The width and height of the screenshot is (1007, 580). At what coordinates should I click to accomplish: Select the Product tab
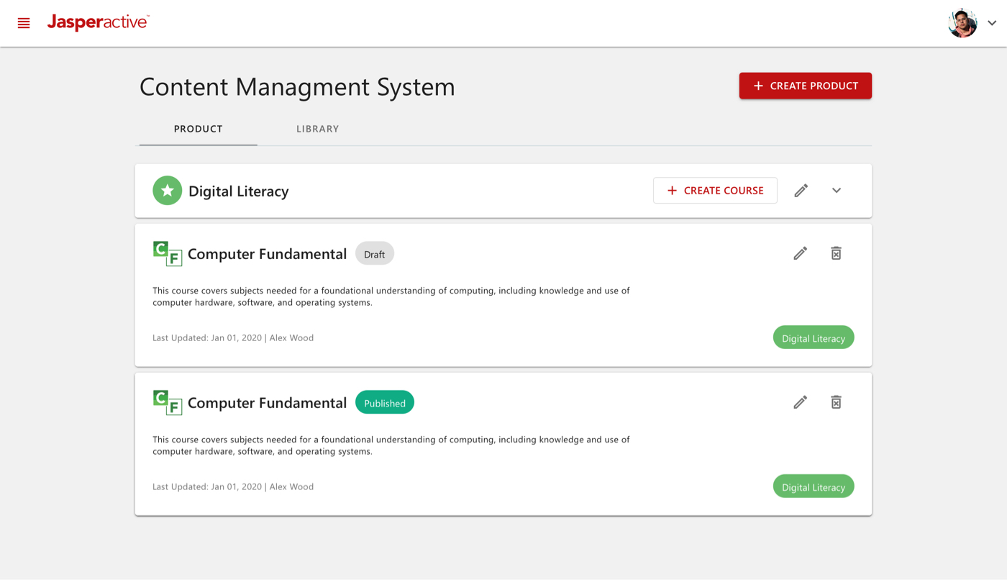pyautogui.click(x=198, y=129)
